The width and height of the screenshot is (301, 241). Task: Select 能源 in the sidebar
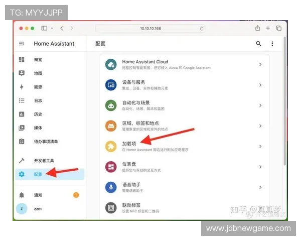pyautogui.click(x=50, y=87)
